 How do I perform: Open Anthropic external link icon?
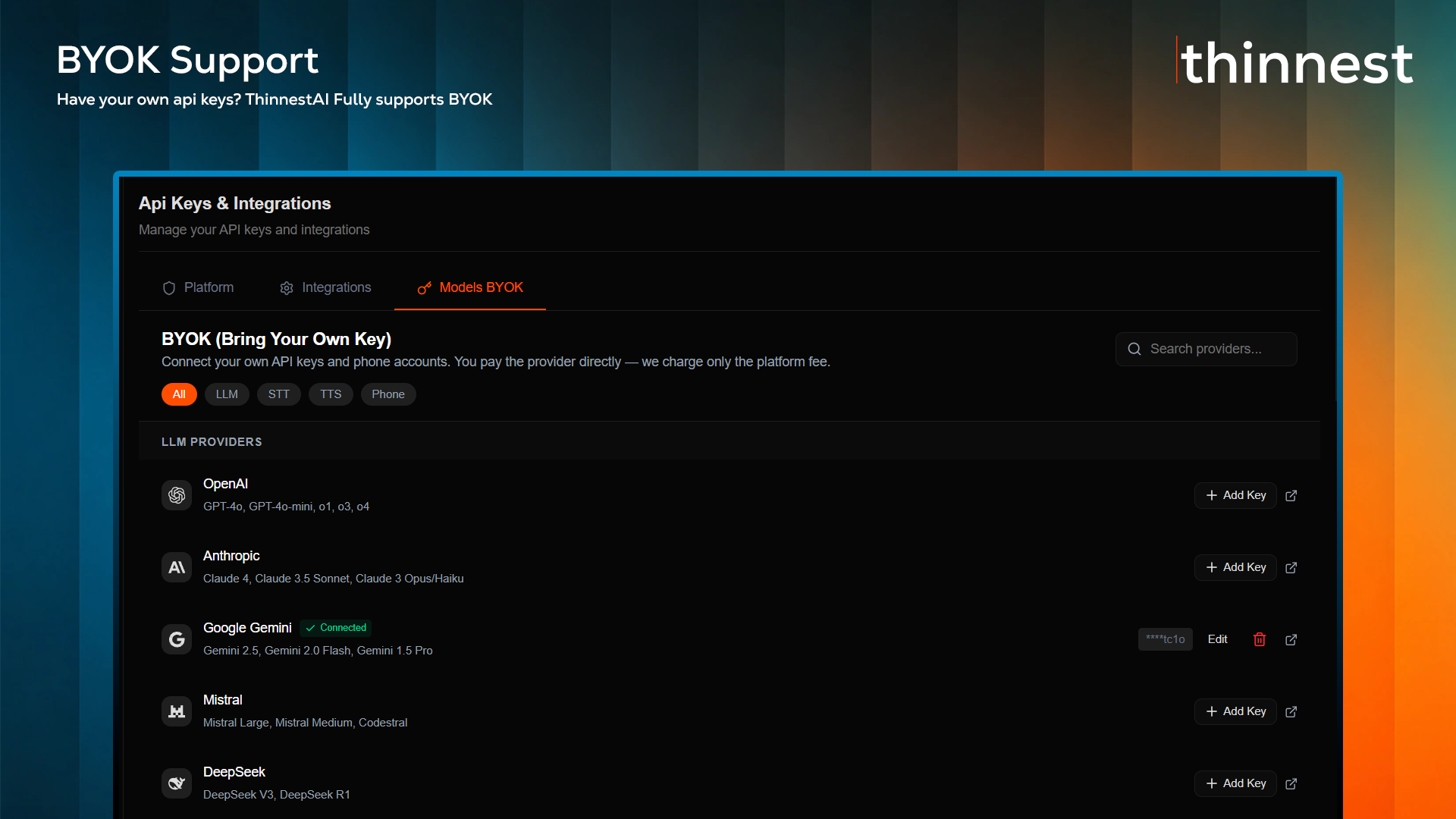click(1291, 567)
